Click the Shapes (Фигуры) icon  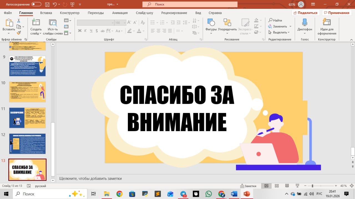211,22
